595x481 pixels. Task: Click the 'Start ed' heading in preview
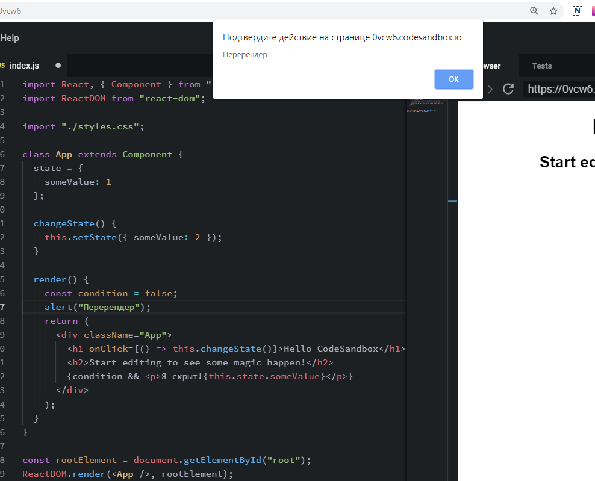click(567, 162)
